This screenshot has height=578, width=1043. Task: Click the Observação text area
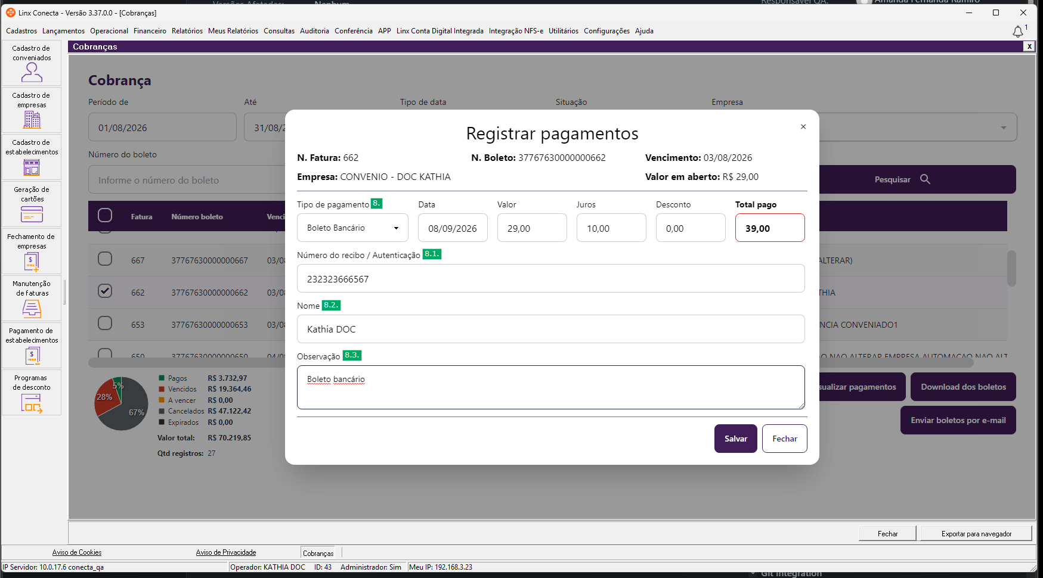coord(551,387)
